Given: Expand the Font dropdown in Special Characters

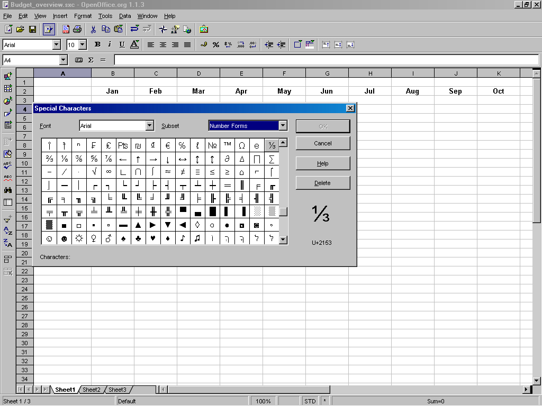Looking at the screenshot, I should [150, 126].
